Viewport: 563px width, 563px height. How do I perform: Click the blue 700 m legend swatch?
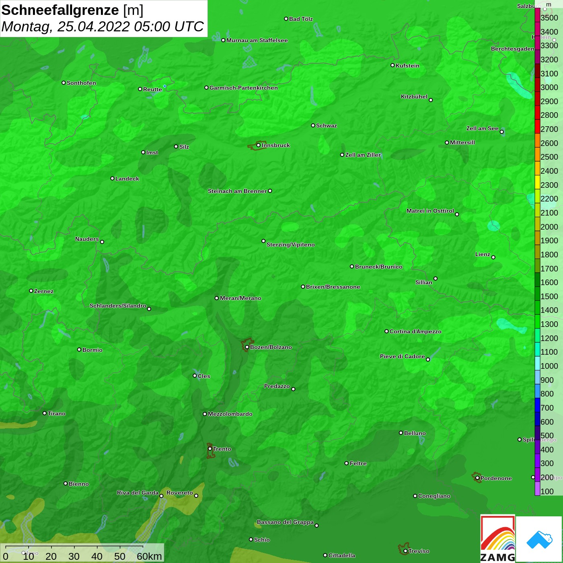(537, 405)
